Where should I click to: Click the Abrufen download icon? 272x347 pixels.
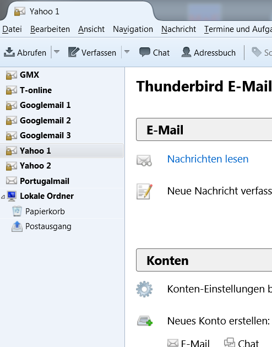9,52
